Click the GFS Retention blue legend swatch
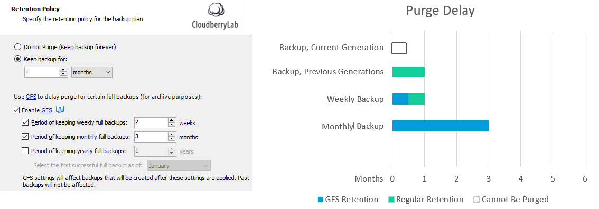The image size is (599, 209). (320, 199)
